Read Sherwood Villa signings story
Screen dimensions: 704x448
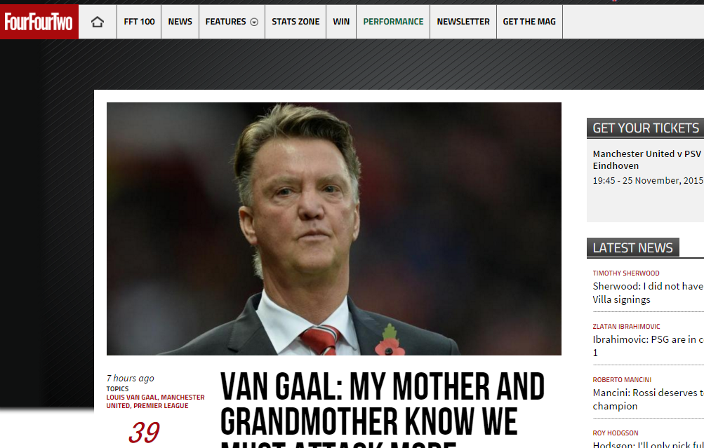click(x=648, y=293)
